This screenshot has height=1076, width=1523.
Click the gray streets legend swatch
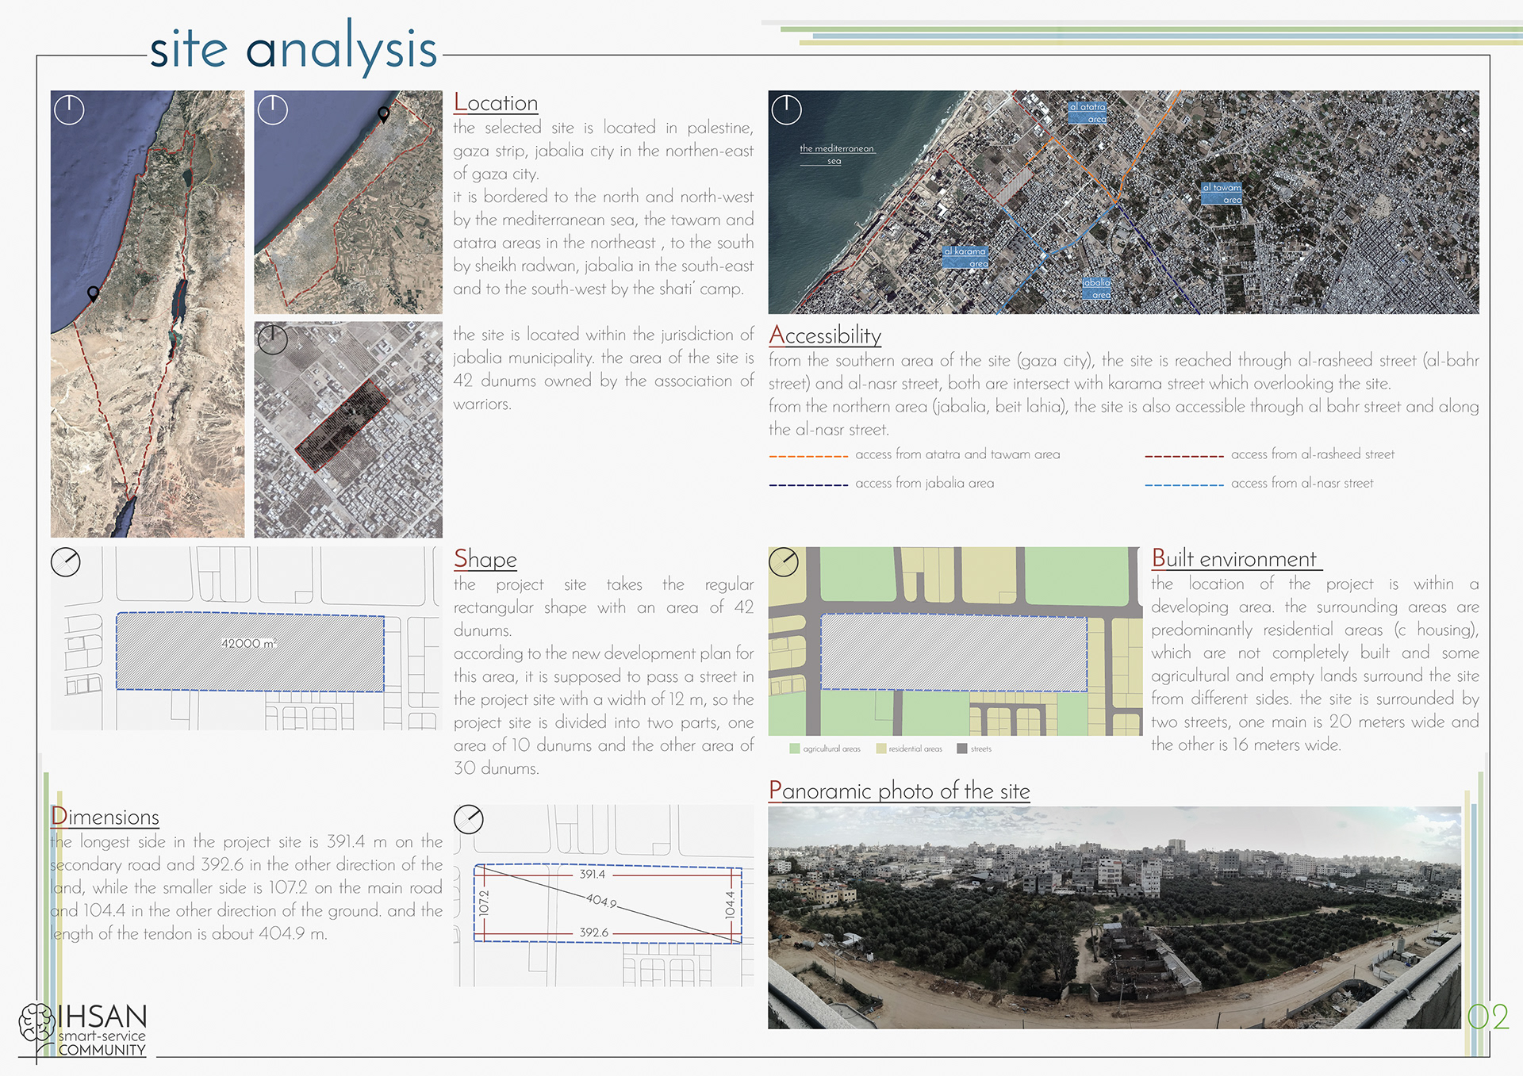pos(962,749)
